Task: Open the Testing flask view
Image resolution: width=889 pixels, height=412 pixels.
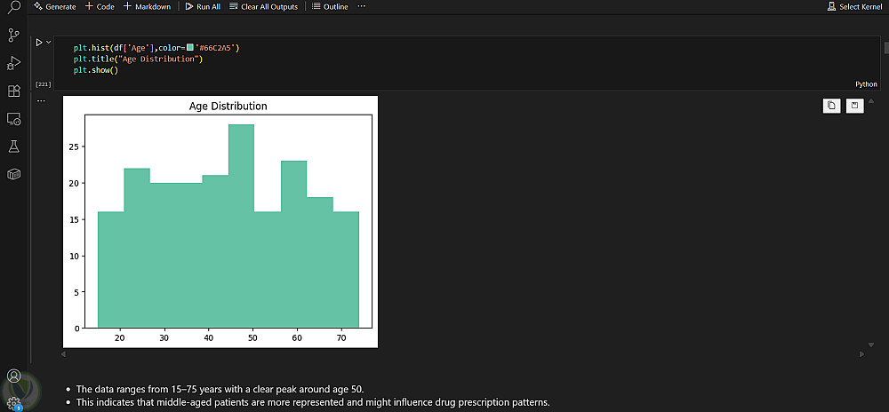Action: pos(13,146)
